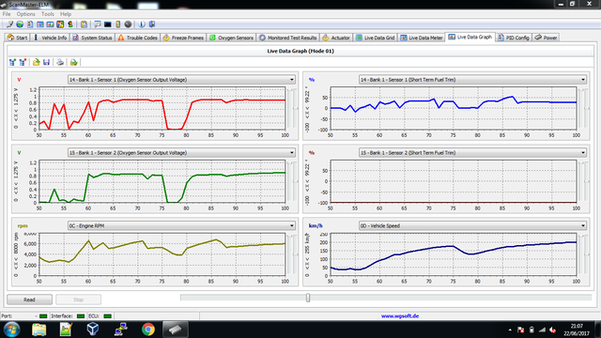This screenshot has width=601, height=338.
Task: Click the yellow clipboard report toolbar icon
Action: 84,24
